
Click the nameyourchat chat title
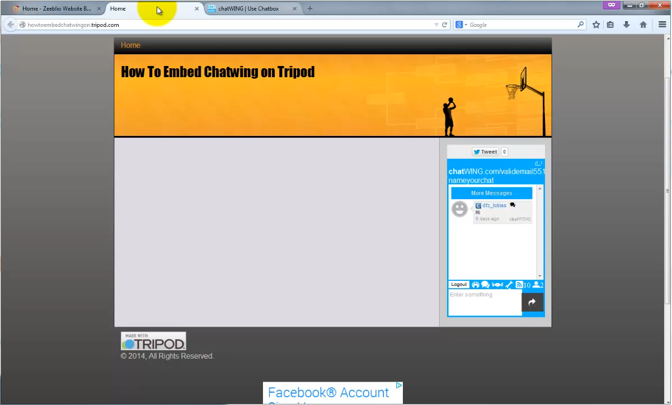point(471,180)
